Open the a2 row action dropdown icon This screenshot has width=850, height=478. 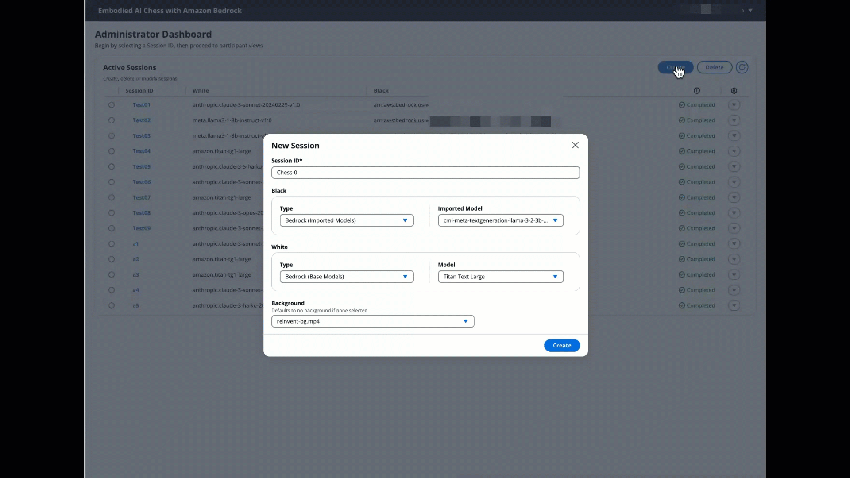click(x=734, y=259)
